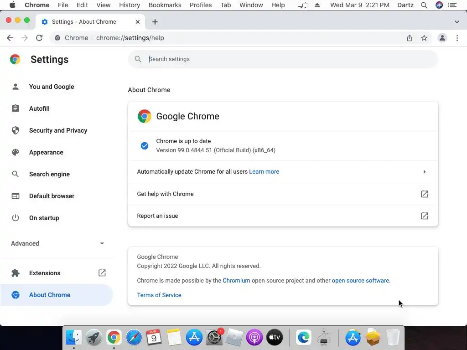Viewport: 467px width, 350px height.
Task: Close the Settings - About Chrome tab
Action: coord(138,22)
